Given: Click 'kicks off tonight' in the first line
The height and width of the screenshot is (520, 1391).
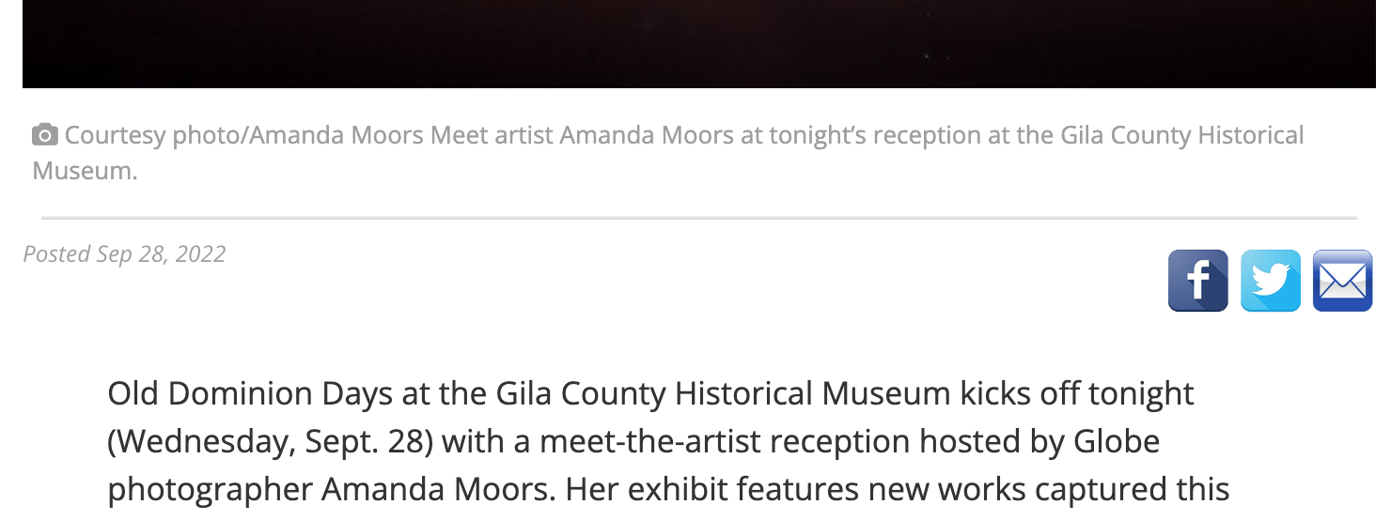Looking at the screenshot, I should [x=1077, y=393].
